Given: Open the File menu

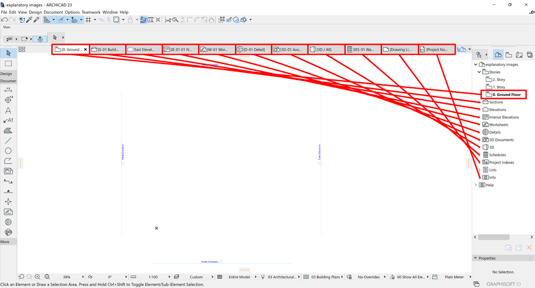Looking at the screenshot, I should (4, 12).
